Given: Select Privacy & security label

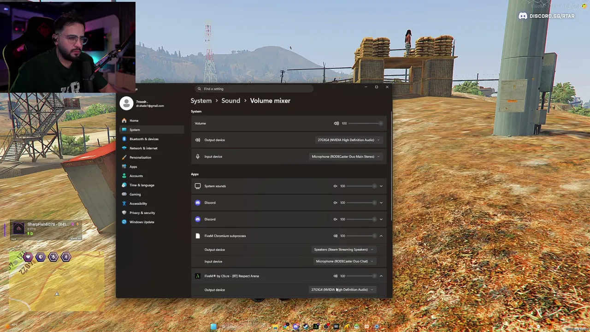Looking at the screenshot, I should pyautogui.click(x=142, y=213).
